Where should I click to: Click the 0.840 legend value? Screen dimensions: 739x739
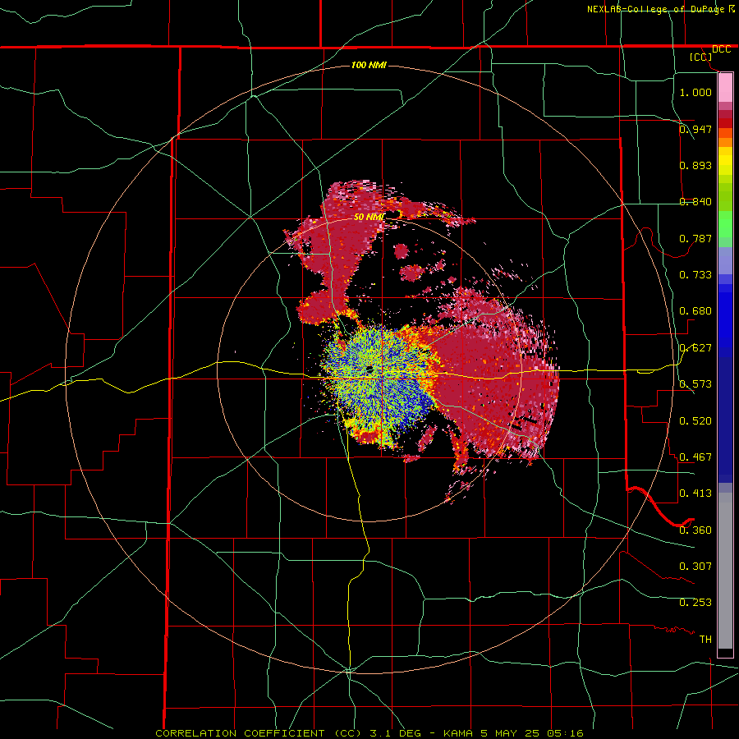[x=695, y=202]
